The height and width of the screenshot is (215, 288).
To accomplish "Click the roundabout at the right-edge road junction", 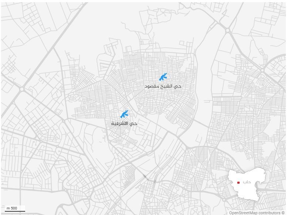I will point(262,70).
